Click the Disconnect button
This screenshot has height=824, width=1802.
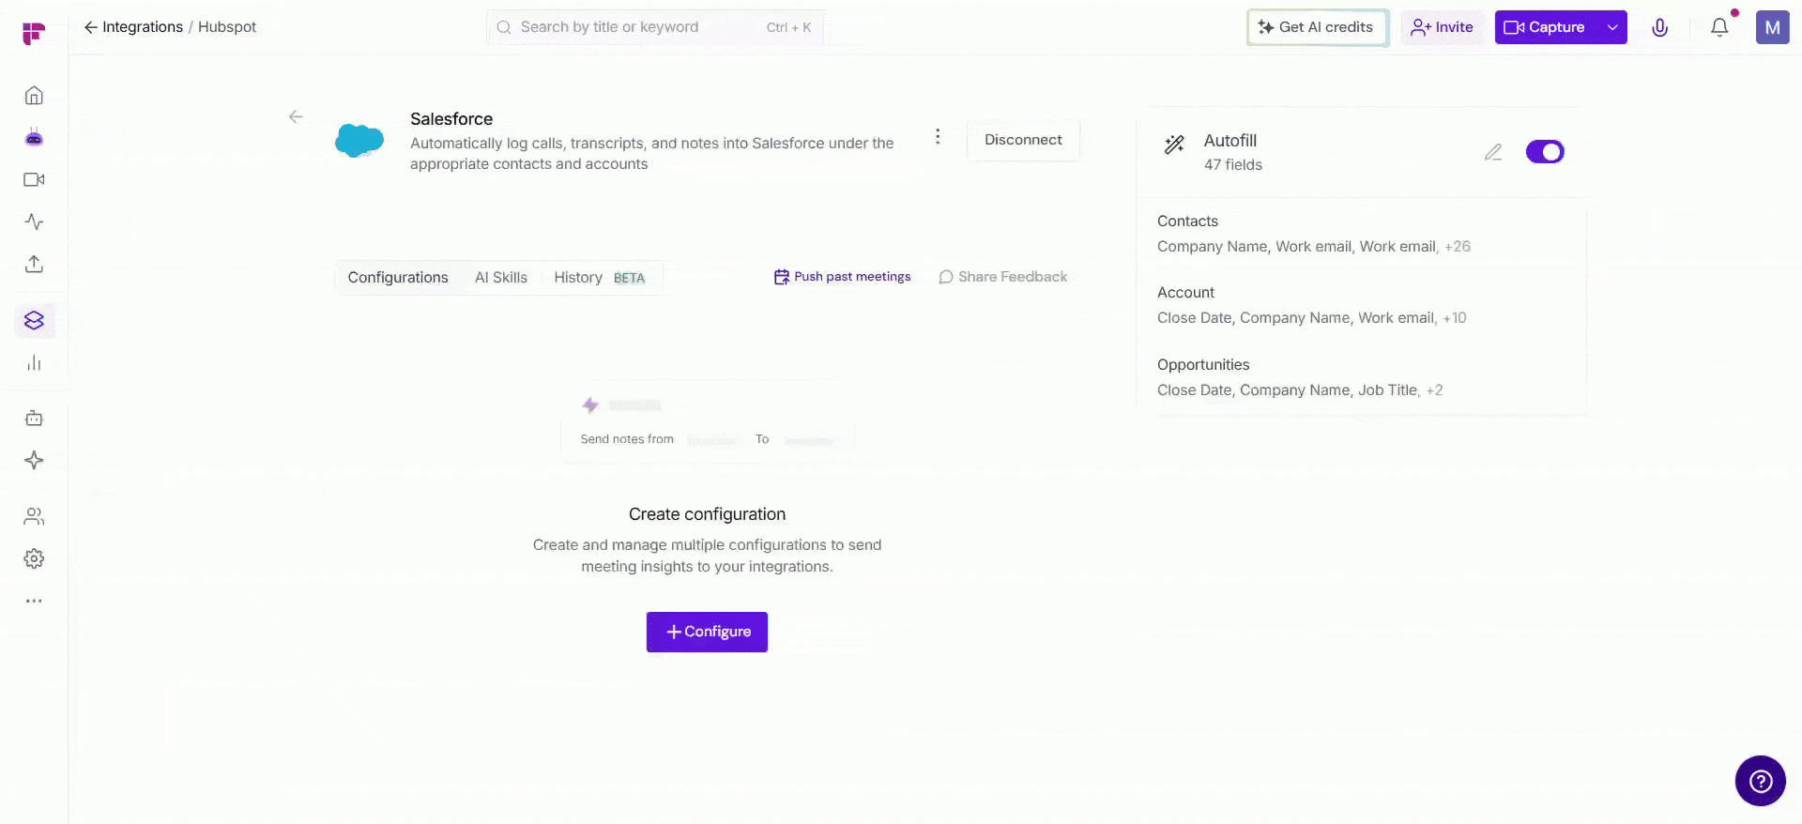pos(1023,140)
